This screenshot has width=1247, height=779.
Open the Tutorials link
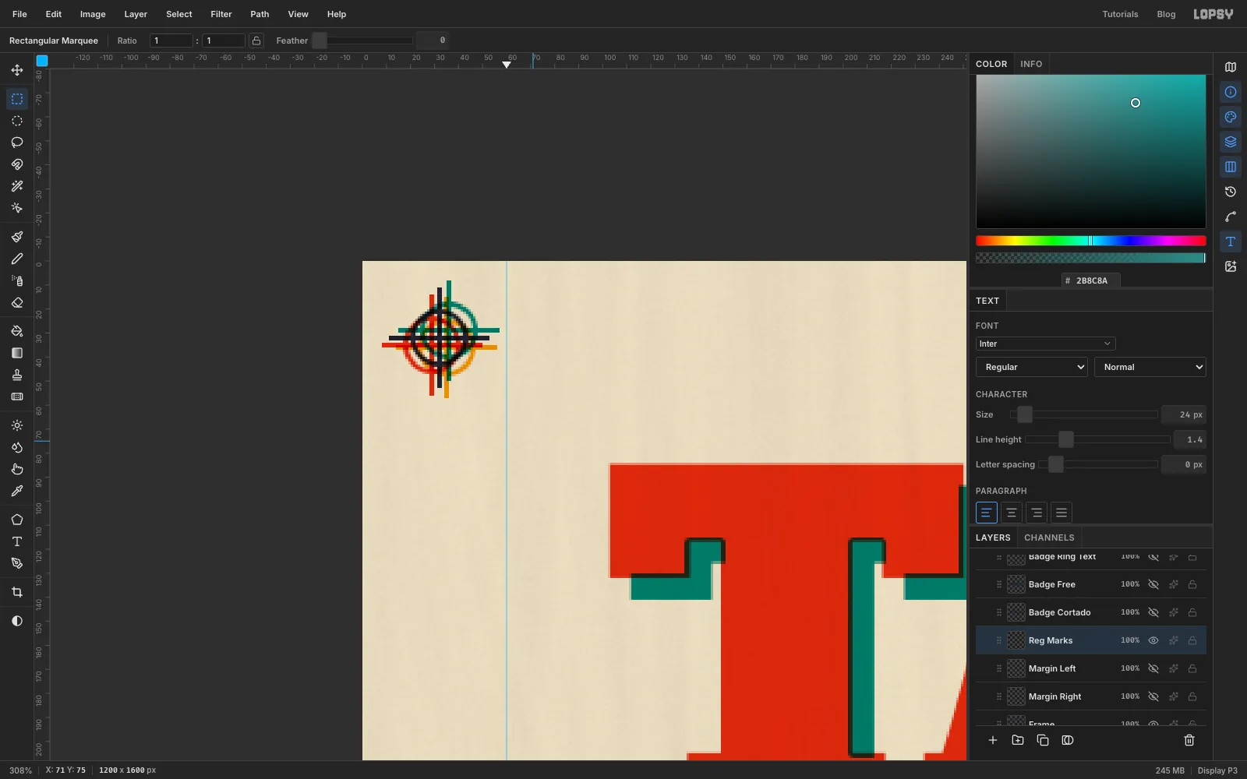(x=1120, y=14)
